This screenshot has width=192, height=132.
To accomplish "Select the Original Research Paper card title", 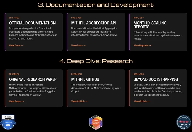I will (33, 79).
